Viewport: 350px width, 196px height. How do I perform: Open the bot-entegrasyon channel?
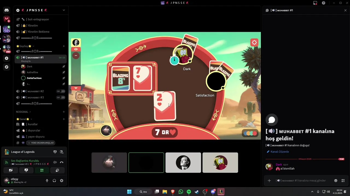[x=41, y=19]
